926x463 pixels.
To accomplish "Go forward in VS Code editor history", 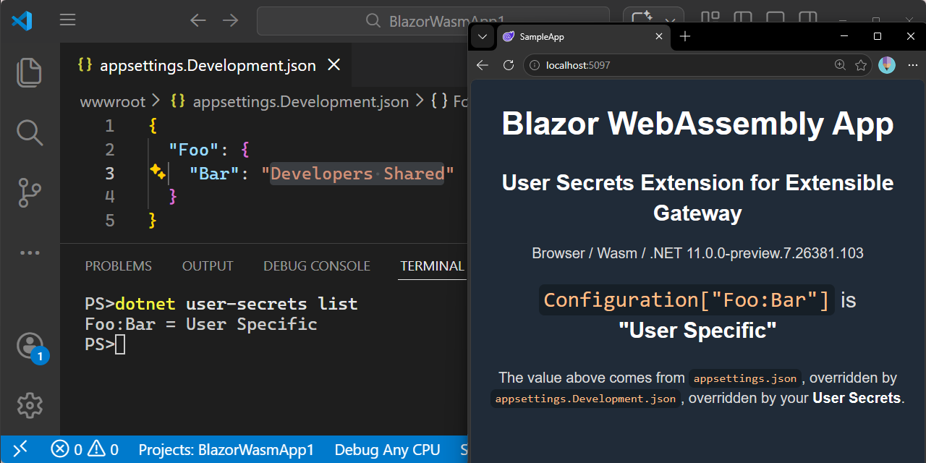I will pyautogui.click(x=230, y=20).
